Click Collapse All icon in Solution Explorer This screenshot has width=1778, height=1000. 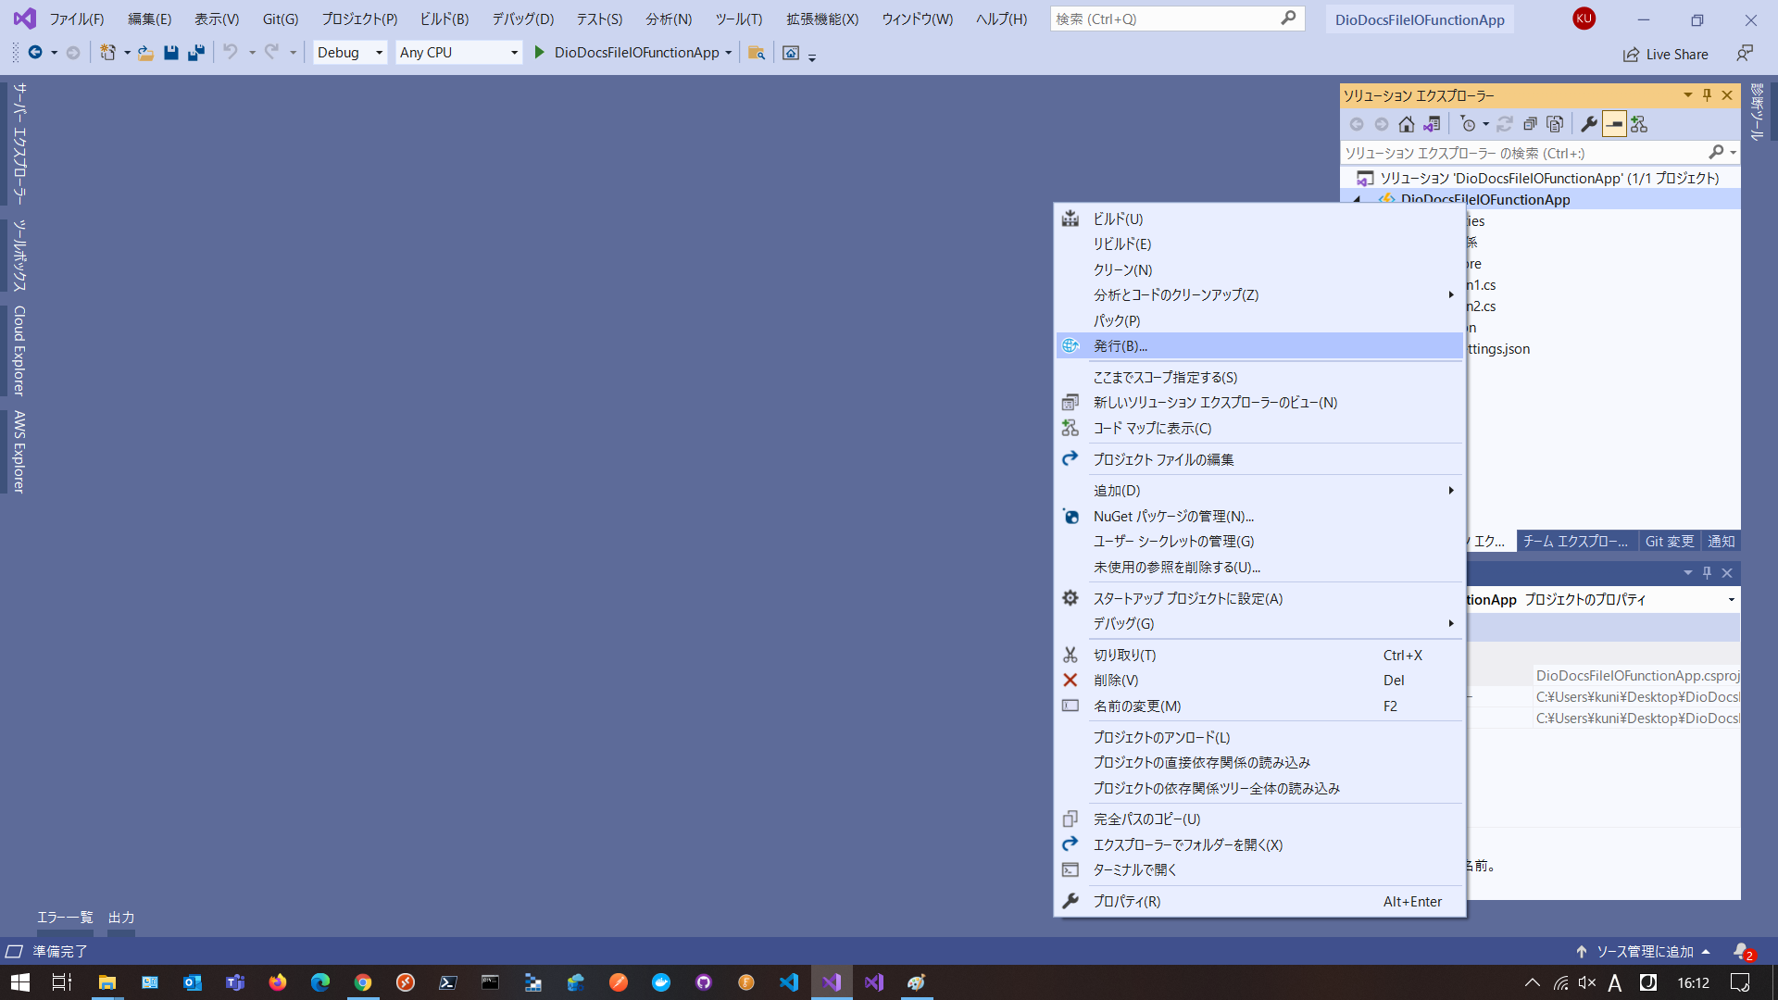tap(1530, 124)
